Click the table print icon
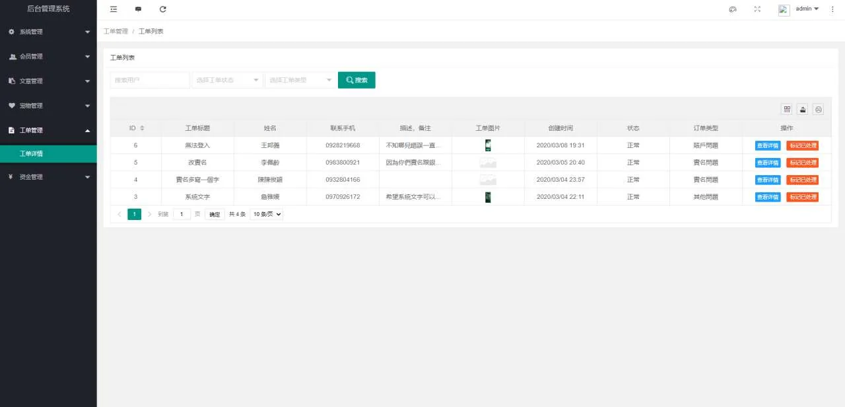845x407 pixels. (x=819, y=110)
